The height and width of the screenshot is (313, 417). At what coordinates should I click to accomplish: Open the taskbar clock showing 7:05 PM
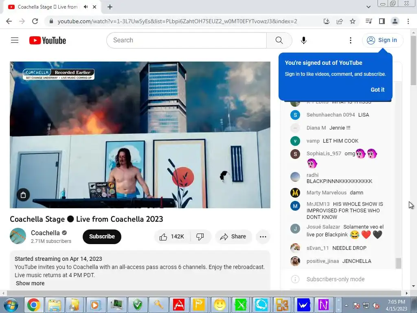396,305
